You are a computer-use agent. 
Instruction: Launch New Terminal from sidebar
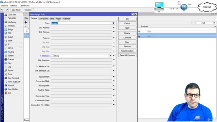pos(13,78)
